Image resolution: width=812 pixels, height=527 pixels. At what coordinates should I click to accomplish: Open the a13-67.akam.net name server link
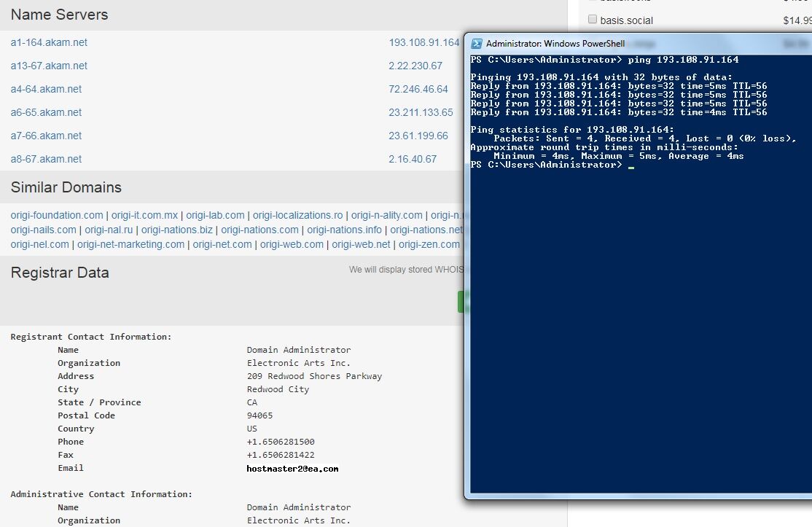coord(49,66)
